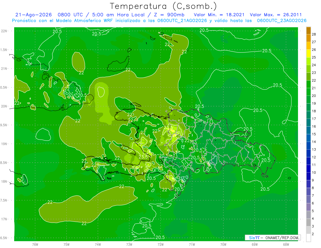Click the "68W" longitude axis label
Image resolution: width=321 pixels, height=248 pixels.
click(x=286, y=244)
